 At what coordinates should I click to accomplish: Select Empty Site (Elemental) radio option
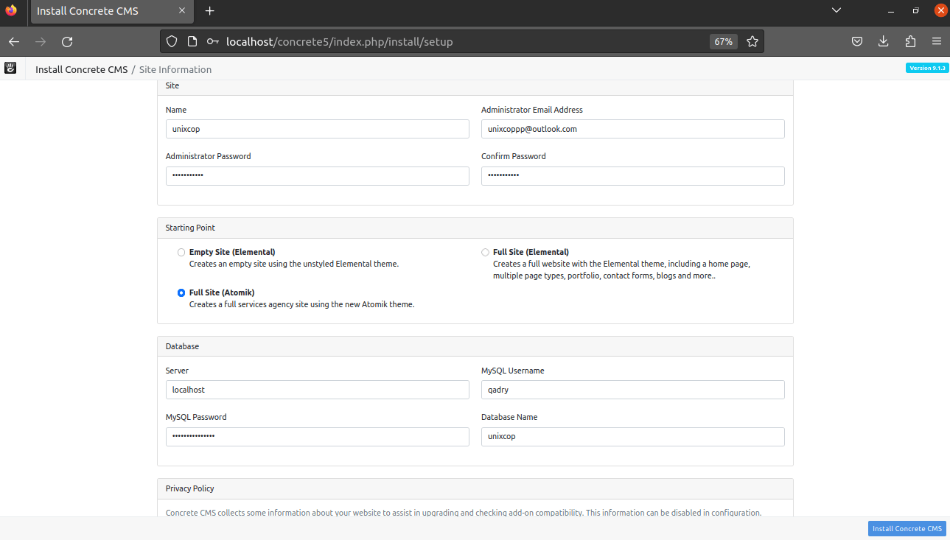pos(181,253)
